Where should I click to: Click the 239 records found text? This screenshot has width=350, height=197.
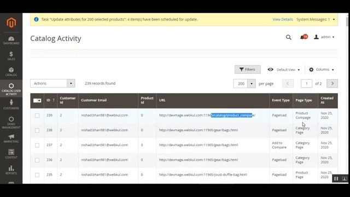point(100,83)
